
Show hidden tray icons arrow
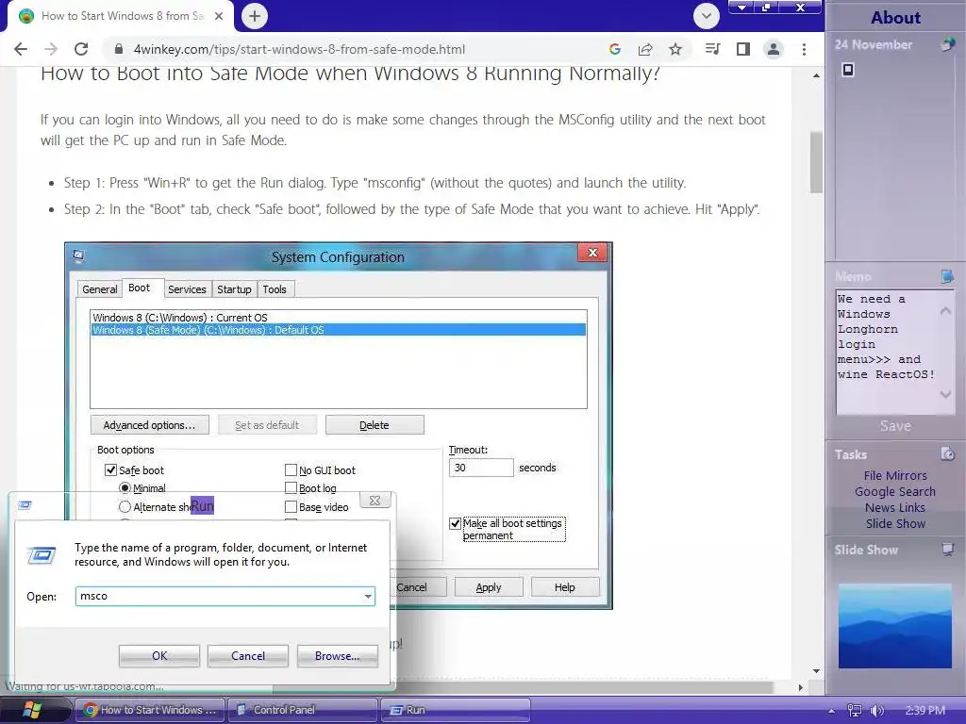point(831,711)
